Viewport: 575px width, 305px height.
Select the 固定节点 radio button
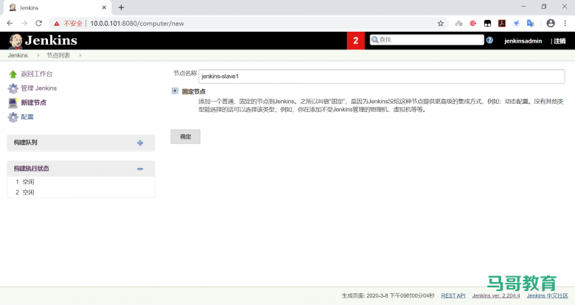coord(175,91)
